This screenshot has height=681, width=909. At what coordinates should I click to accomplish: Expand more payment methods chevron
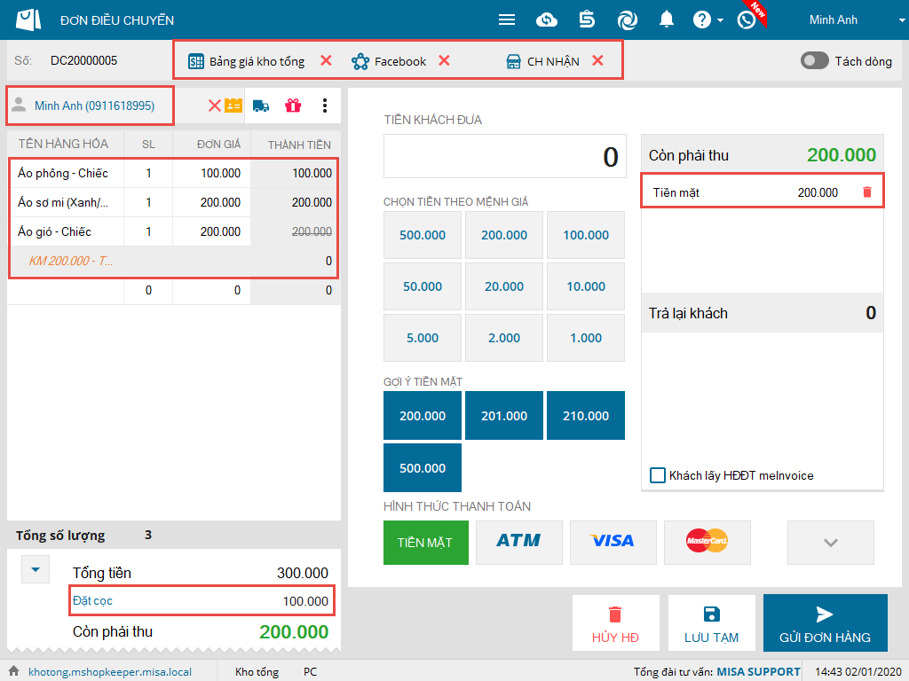point(830,543)
